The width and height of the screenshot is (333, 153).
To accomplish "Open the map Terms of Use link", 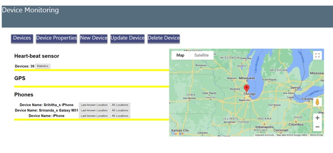I will click(x=316, y=135).
